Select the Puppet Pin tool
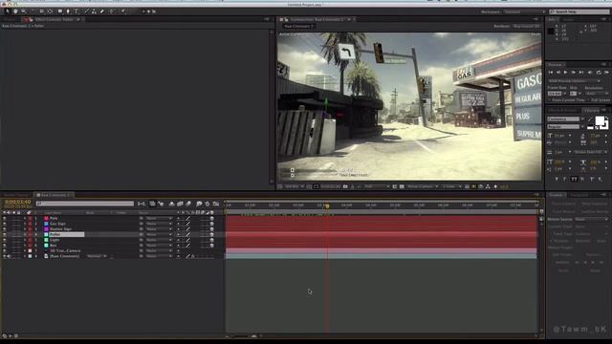The height and width of the screenshot is (344, 612). pyautogui.click(x=123, y=11)
